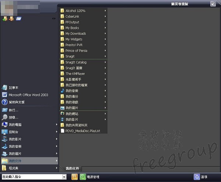Click the Alcohol 120% folder icon
Image resolution: width=221 pixels, height=182 pixels.
tap(62, 11)
